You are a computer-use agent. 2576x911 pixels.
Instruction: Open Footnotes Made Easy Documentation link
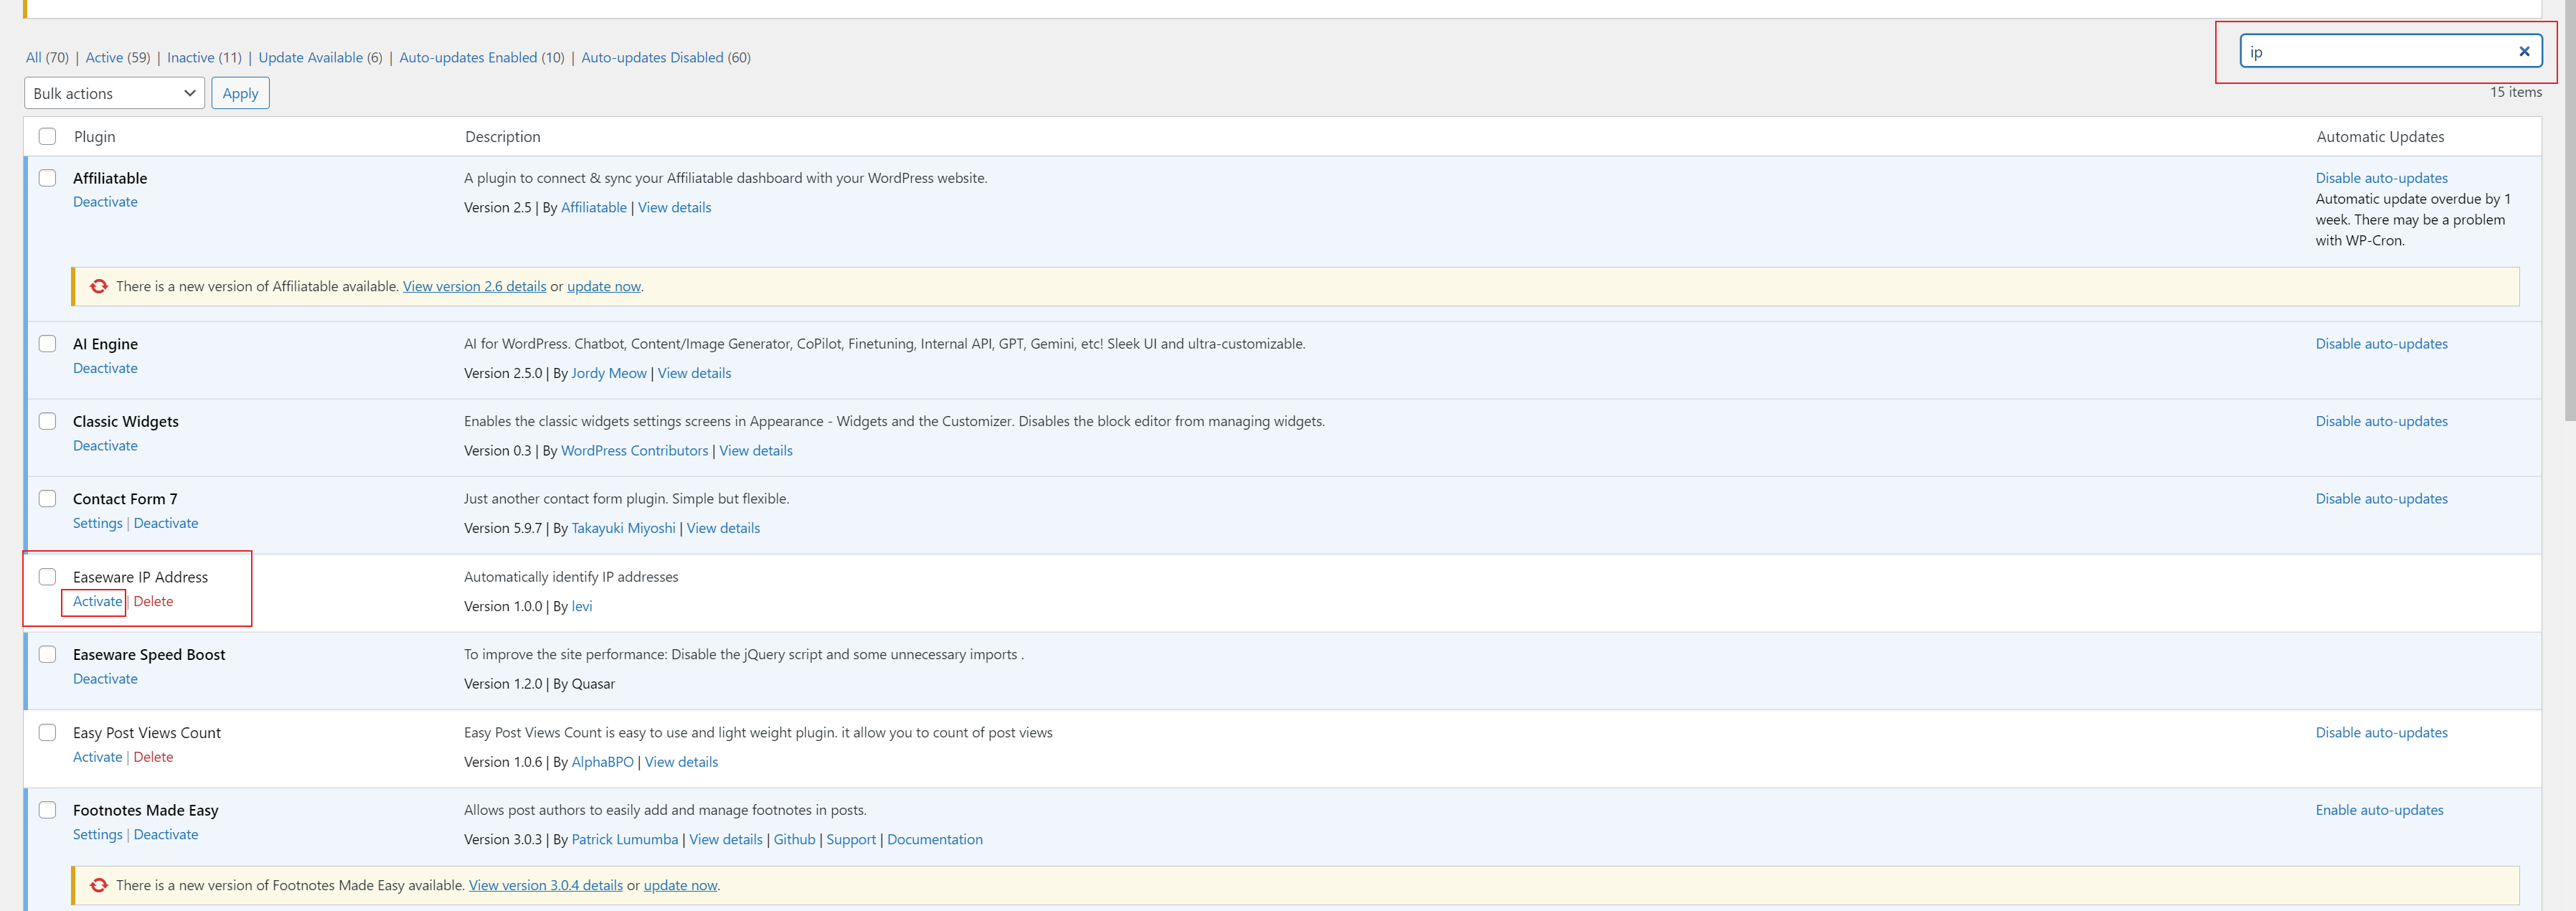tap(934, 839)
